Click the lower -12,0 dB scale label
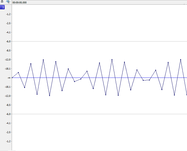 [x=8, y=96]
